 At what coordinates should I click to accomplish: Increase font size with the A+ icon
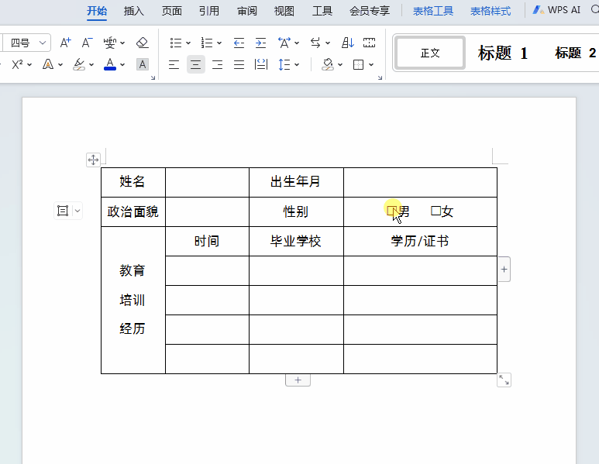pos(66,43)
